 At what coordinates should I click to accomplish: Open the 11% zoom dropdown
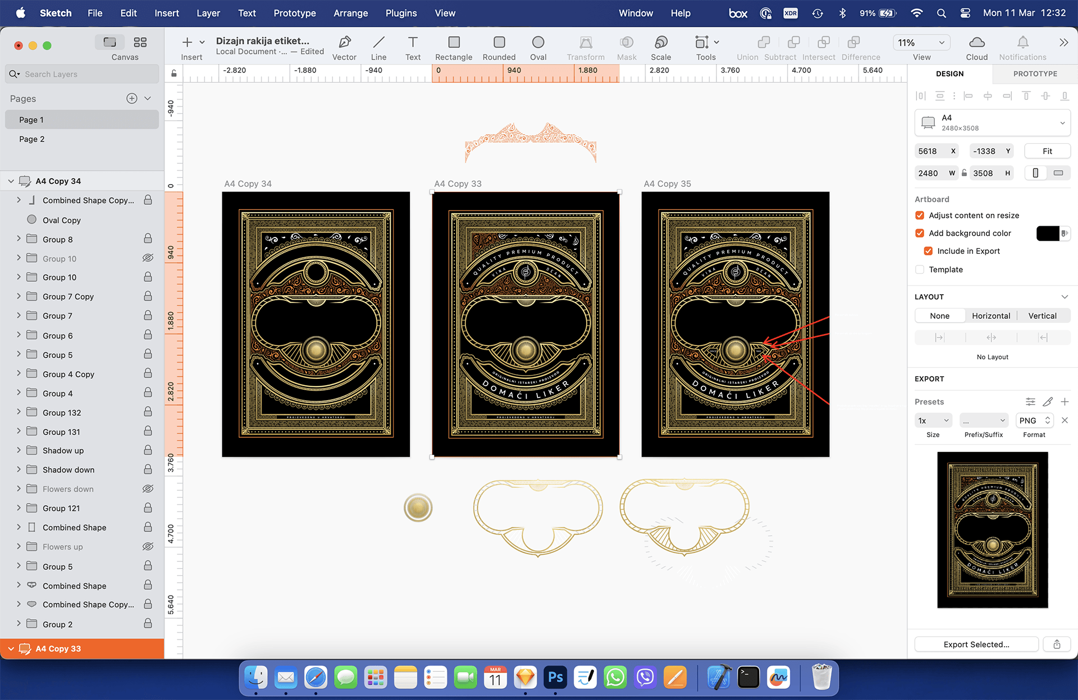pos(921,43)
